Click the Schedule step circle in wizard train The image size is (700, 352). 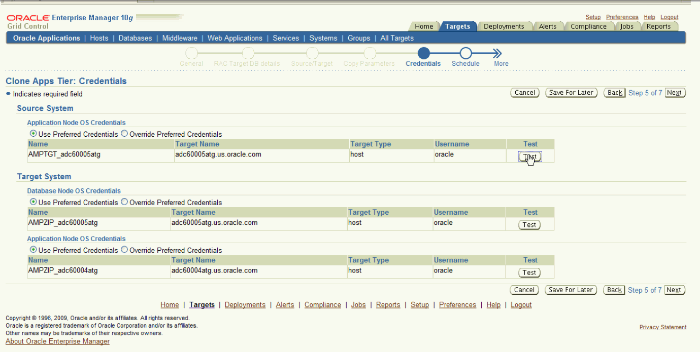click(x=465, y=53)
